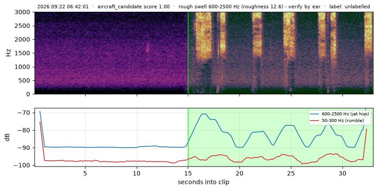Click the highest blue curve peak near 16.5 s
Viewport: 377px width, 190px height.
[204, 114]
